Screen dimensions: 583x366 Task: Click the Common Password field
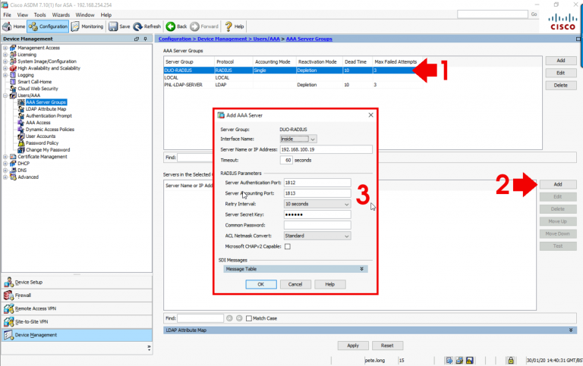pos(317,225)
